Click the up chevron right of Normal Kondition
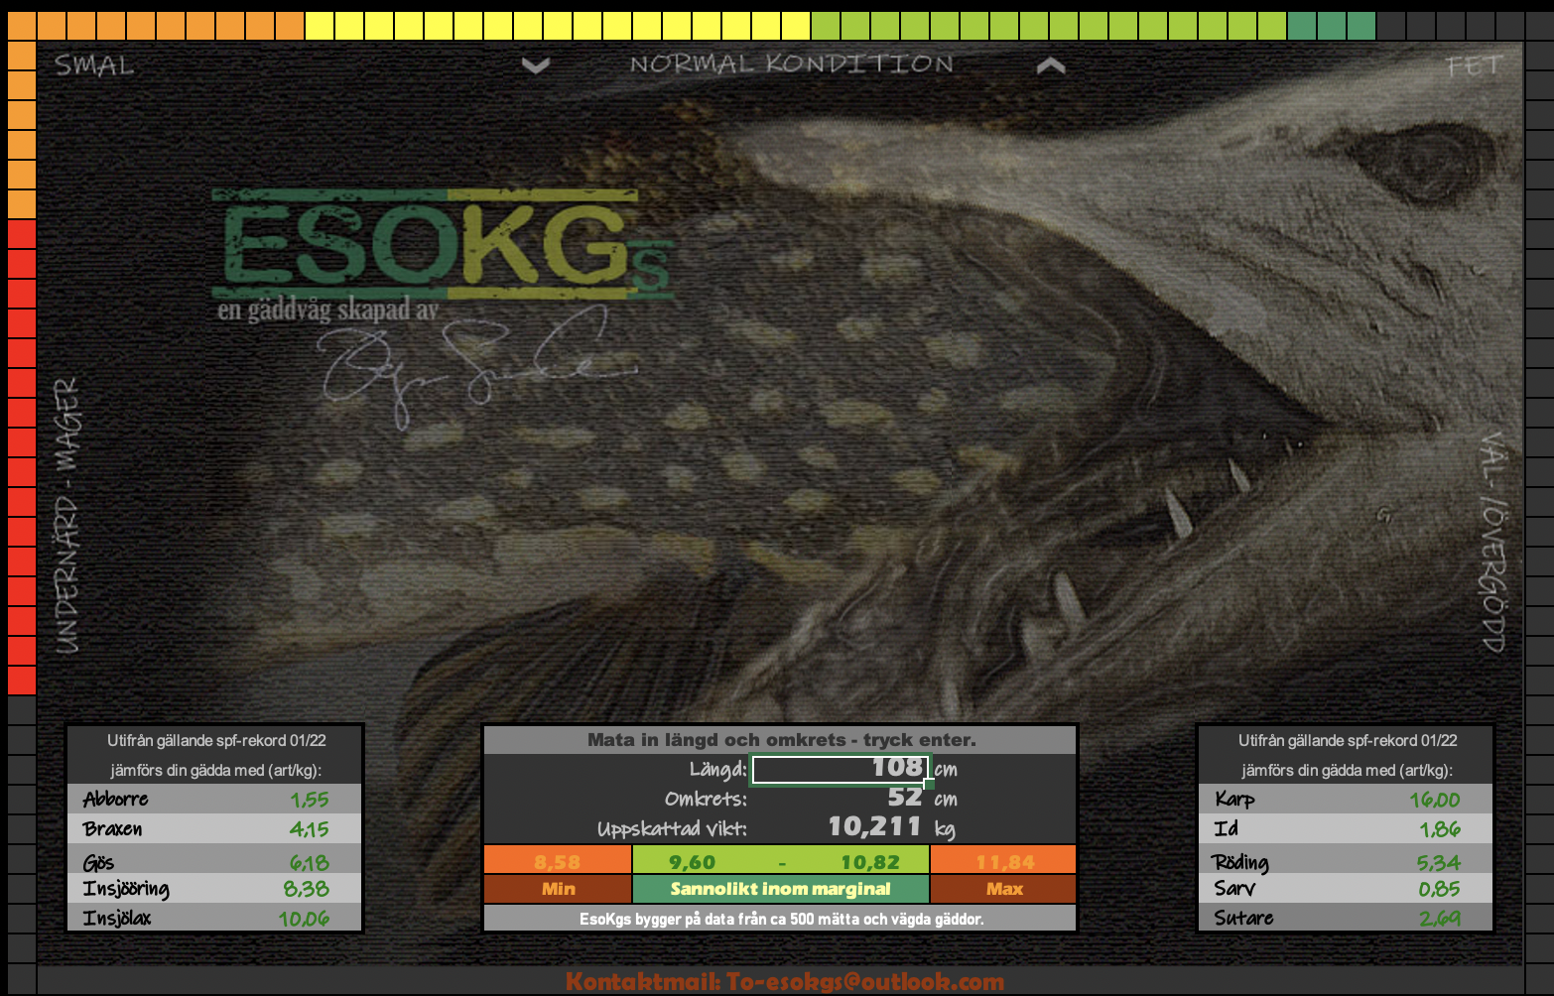The height and width of the screenshot is (996, 1554). (x=1051, y=66)
